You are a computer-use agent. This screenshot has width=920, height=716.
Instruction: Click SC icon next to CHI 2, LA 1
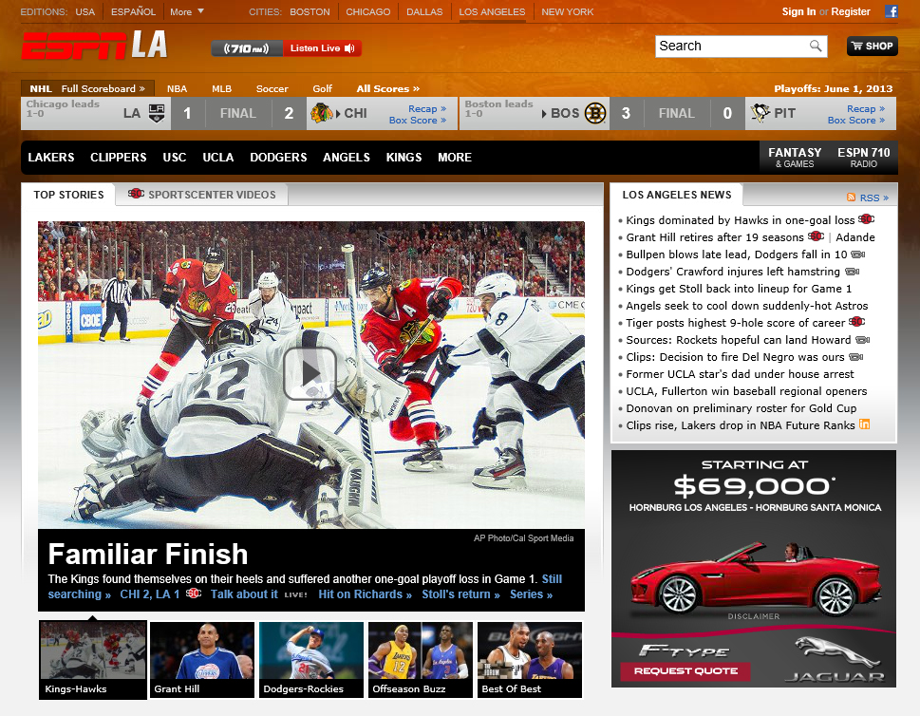click(x=194, y=594)
